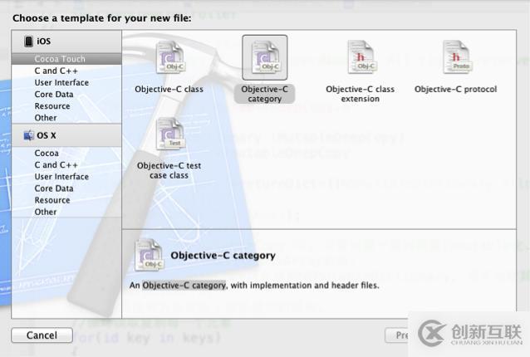Click the 'Objective-C protocol' label text
The height and width of the screenshot is (357, 530).
pos(455,89)
